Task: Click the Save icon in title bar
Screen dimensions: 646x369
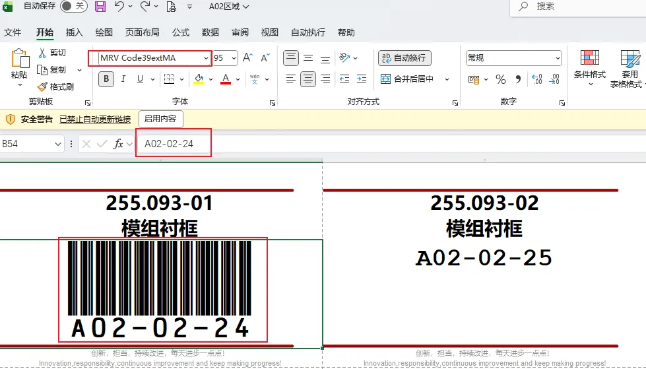Action: (100, 6)
